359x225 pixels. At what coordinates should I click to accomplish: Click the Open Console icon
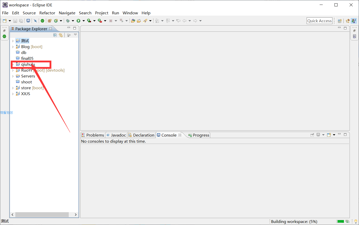(x=329, y=135)
